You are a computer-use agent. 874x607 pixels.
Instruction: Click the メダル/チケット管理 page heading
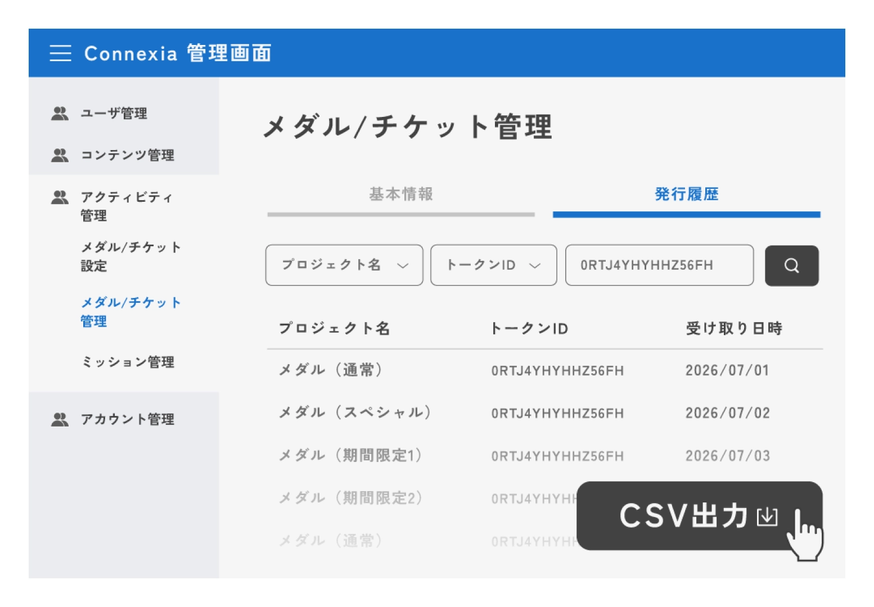point(408,126)
